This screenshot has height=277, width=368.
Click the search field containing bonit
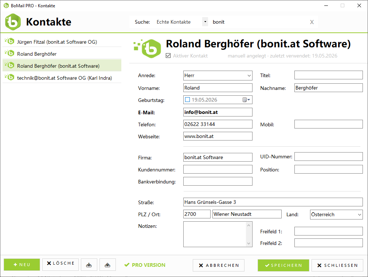click(258, 22)
